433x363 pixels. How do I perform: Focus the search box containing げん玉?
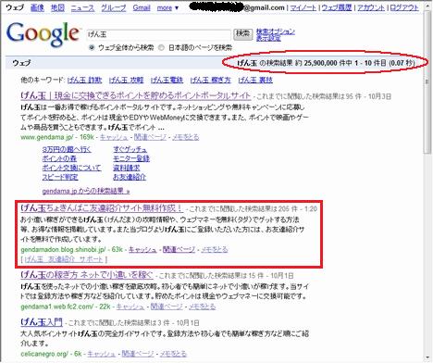pyautogui.click(x=158, y=34)
